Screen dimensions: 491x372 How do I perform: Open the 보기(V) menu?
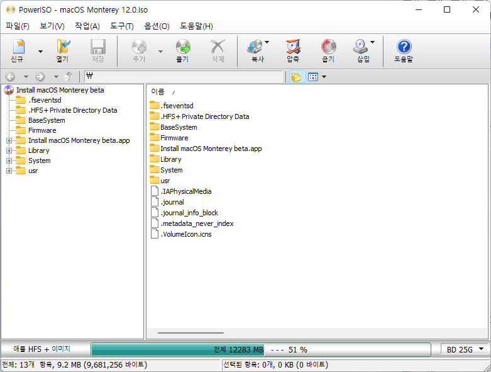pyautogui.click(x=52, y=26)
